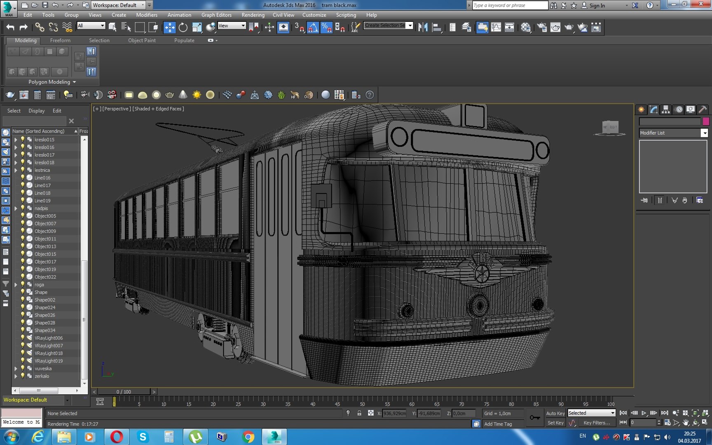This screenshot has height=445, width=712.
Task: Activate the Select and Move tool
Action: tap(169, 27)
